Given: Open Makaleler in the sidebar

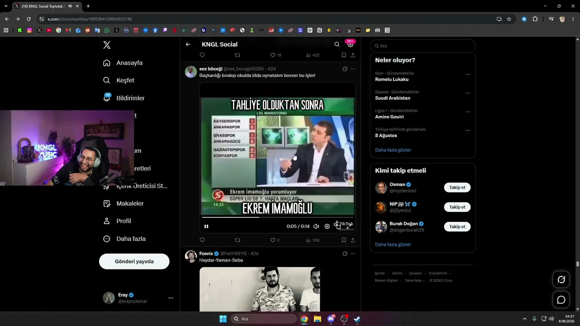Looking at the screenshot, I should (x=123, y=204).
